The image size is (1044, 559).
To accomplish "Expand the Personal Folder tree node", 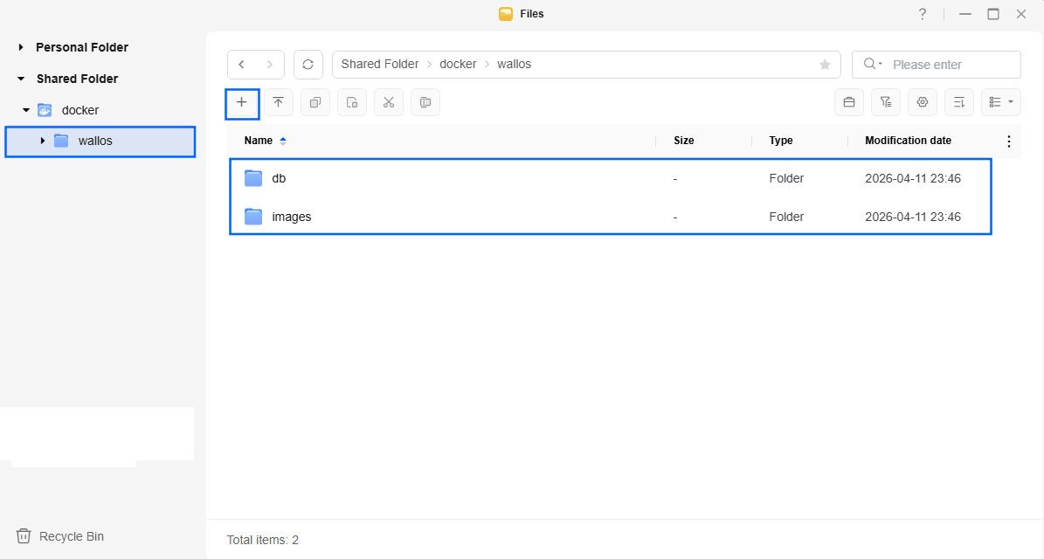I will coord(21,48).
